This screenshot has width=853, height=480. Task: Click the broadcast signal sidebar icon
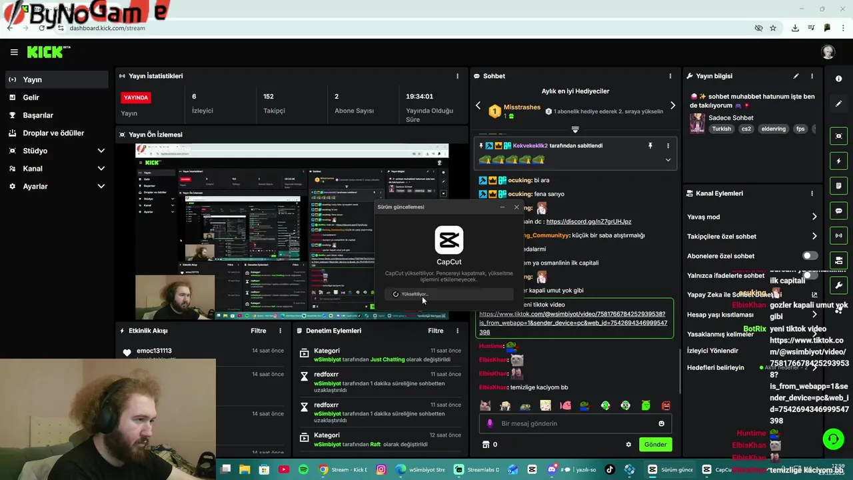tap(838, 235)
